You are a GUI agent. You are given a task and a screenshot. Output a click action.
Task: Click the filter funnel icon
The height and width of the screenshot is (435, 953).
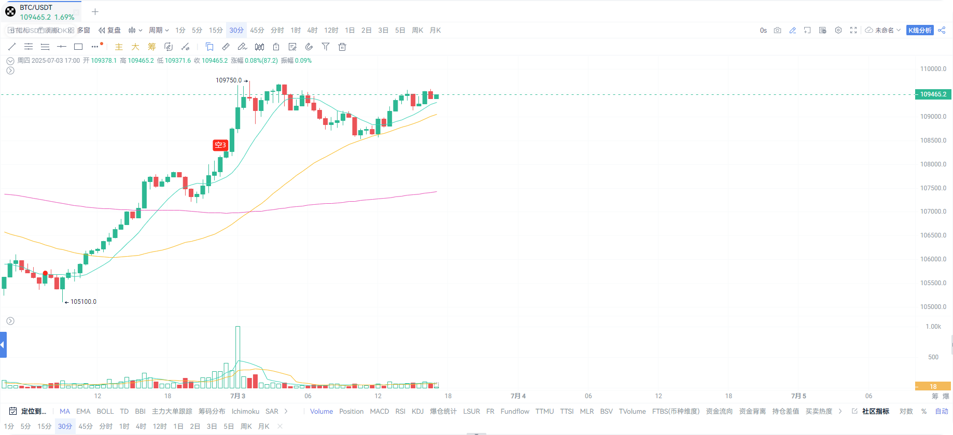pyautogui.click(x=326, y=47)
